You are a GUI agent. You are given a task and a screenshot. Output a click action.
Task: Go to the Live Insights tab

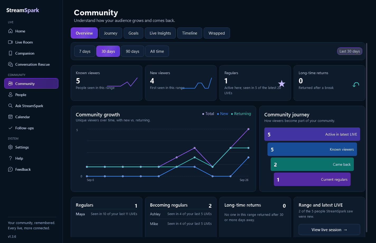pos(160,33)
